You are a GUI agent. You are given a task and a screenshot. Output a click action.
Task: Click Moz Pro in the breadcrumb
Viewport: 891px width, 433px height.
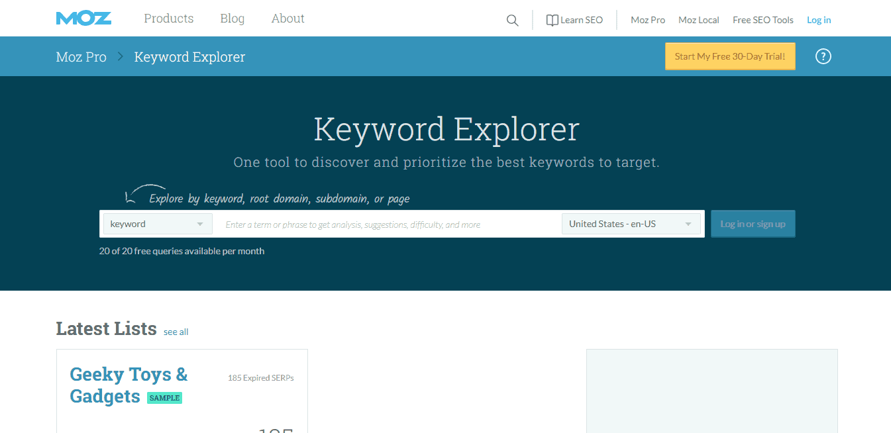[81, 56]
